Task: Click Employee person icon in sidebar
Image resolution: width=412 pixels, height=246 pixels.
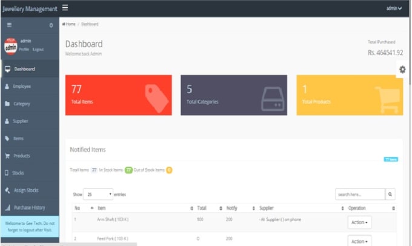Action: pos(7,86)
